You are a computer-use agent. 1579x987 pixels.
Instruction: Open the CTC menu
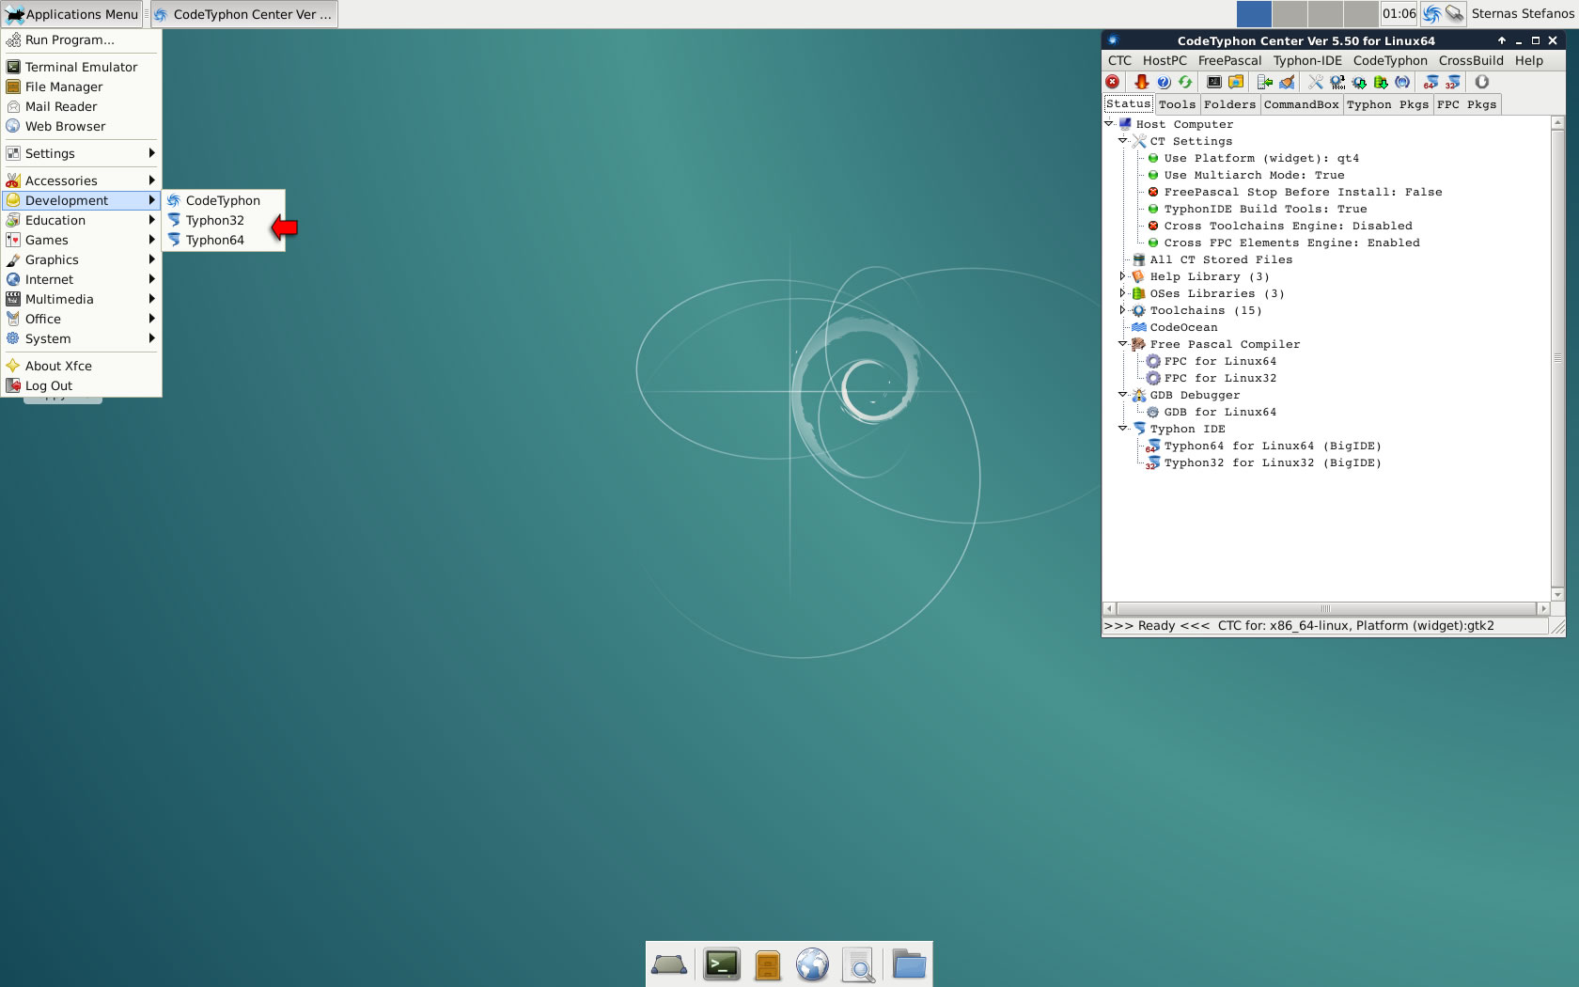pos(1119,60)
